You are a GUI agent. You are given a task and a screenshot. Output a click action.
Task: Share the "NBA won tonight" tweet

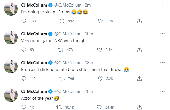pyautogui.click(x=139, y=50)
